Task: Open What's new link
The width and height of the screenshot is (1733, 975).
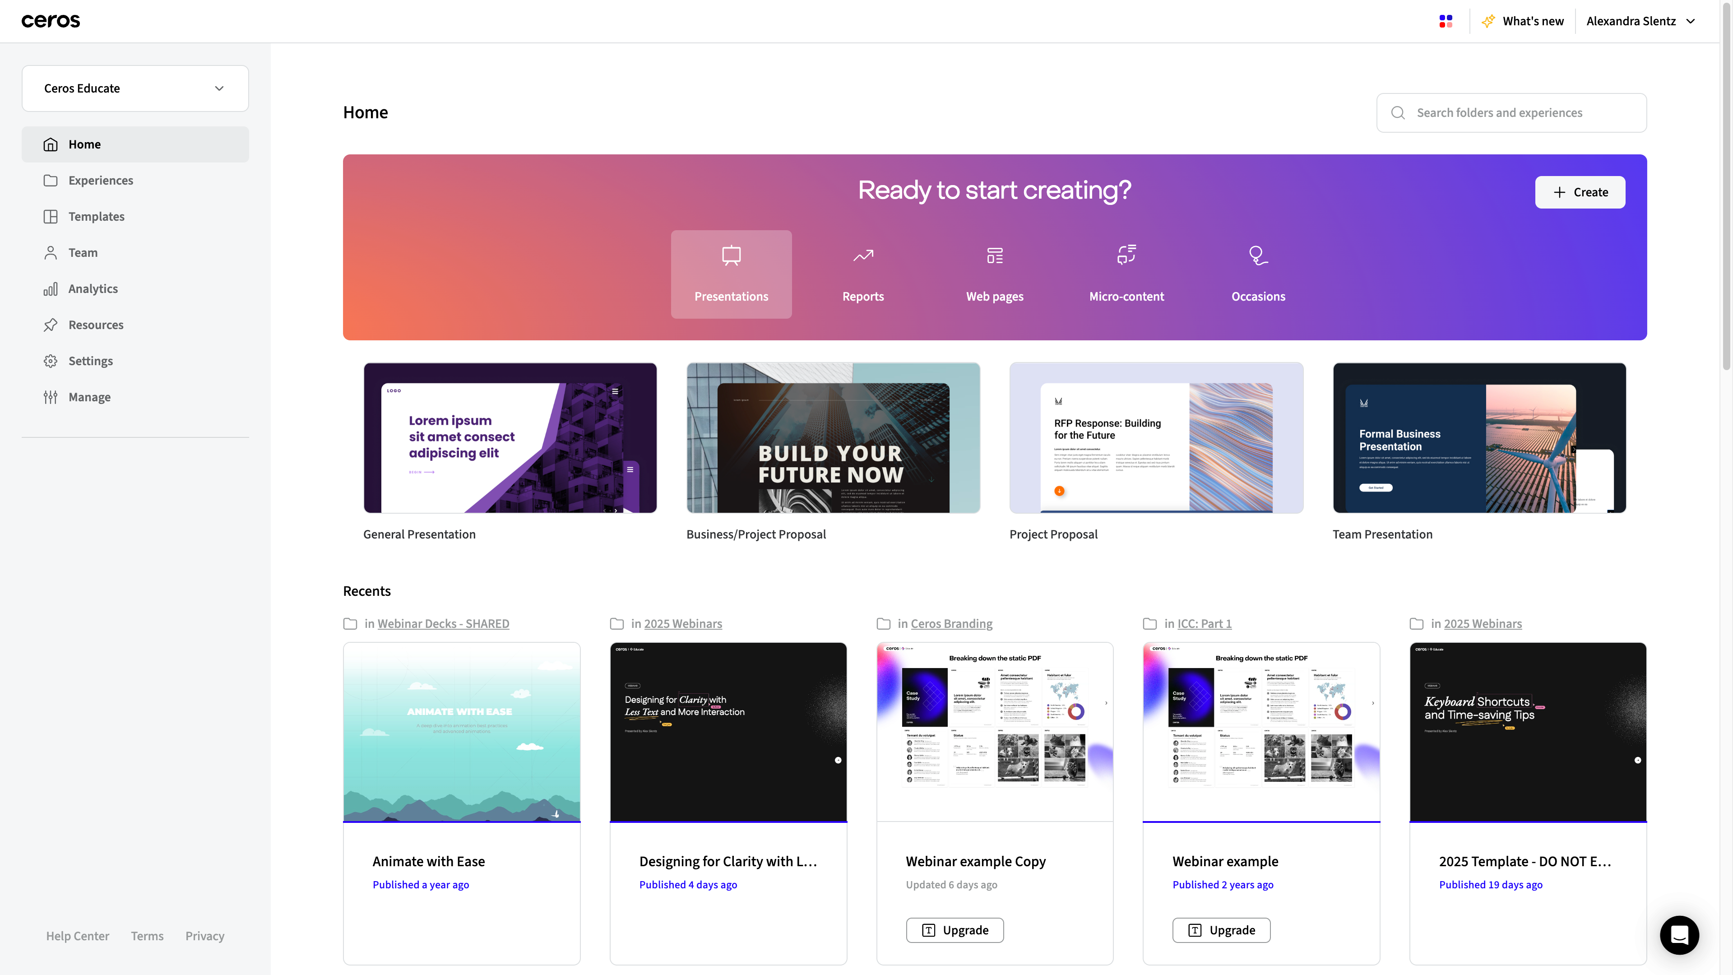Action: [x=1522, y=22]
